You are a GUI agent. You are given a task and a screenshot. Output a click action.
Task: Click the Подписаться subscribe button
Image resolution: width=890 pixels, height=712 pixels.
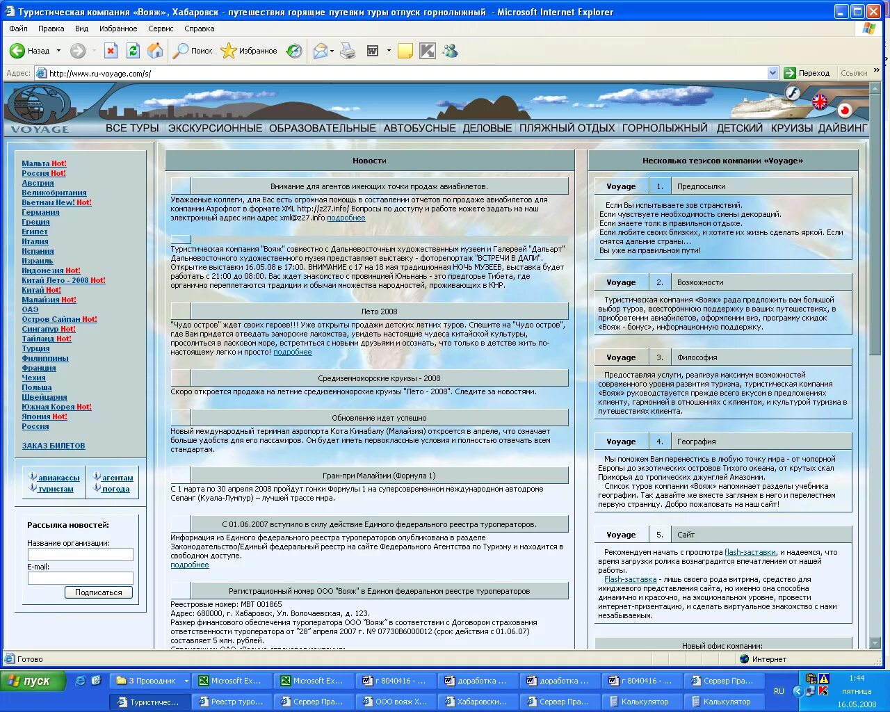tap(99, 592)
